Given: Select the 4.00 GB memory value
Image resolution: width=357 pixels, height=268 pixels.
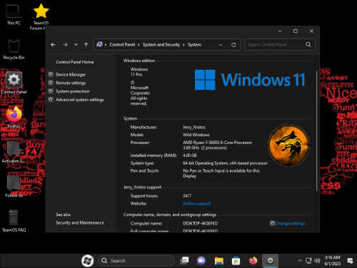Looking at the screenshot, I should point(190,155).
